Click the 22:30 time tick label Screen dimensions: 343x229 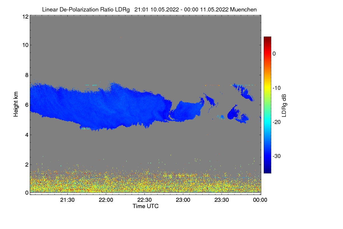[x=145, y=200]
